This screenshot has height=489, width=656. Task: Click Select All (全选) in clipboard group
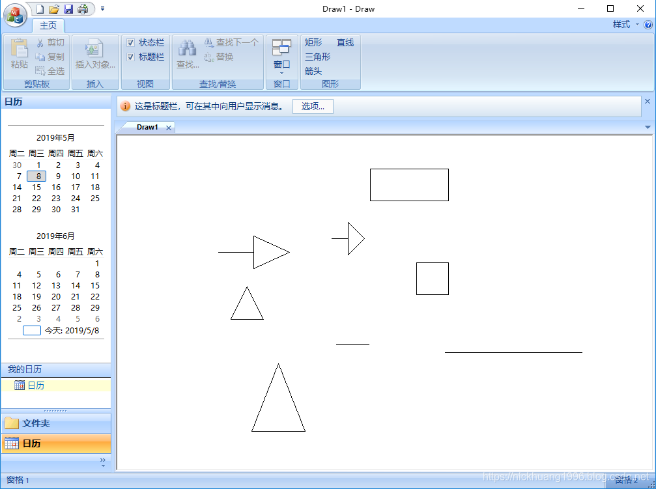point(50,71)
